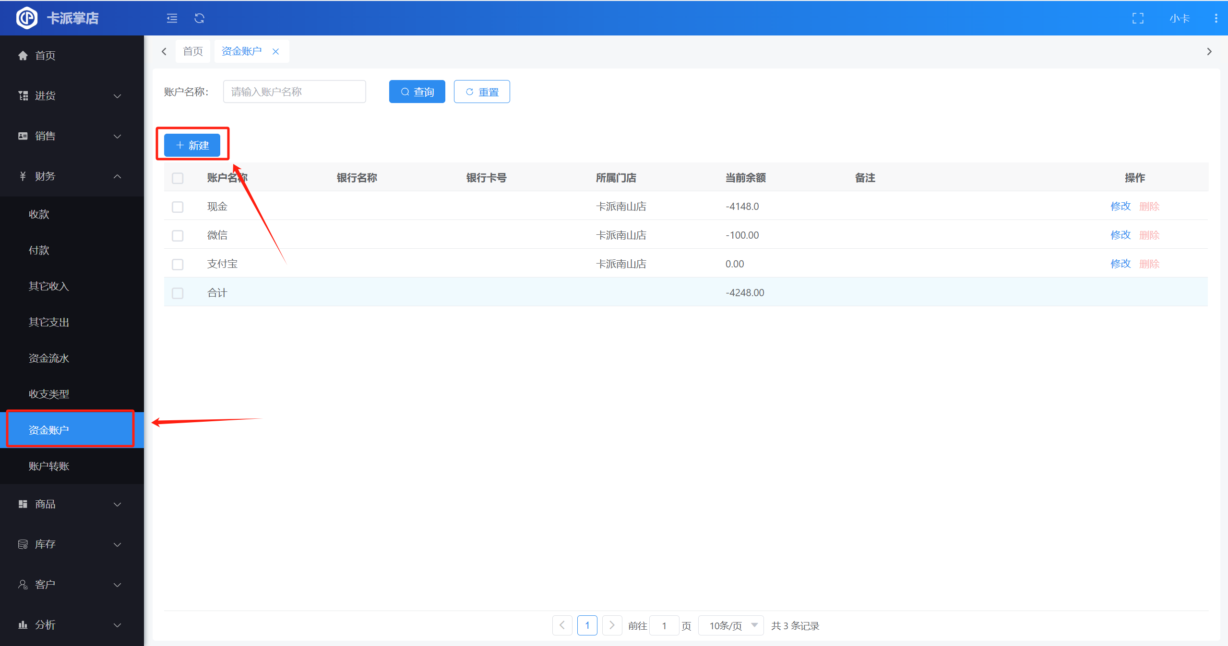Go to next page arrow in pagination
The image size is (1228, 646).
tap(612, 625)
